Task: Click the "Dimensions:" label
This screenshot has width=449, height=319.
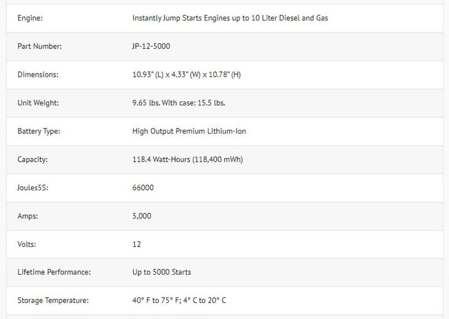Action: point(38,75)
